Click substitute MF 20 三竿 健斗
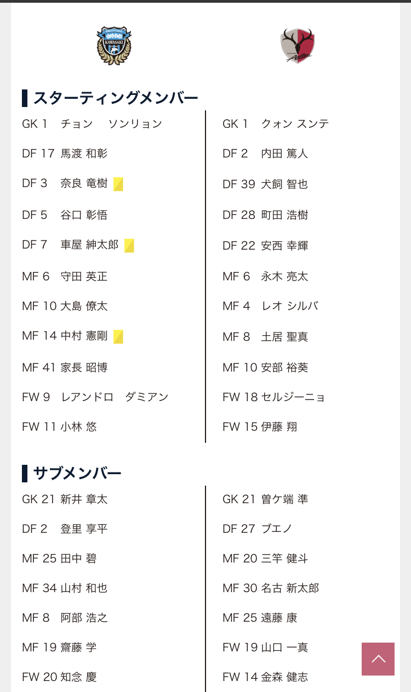 tap(265, 558)
